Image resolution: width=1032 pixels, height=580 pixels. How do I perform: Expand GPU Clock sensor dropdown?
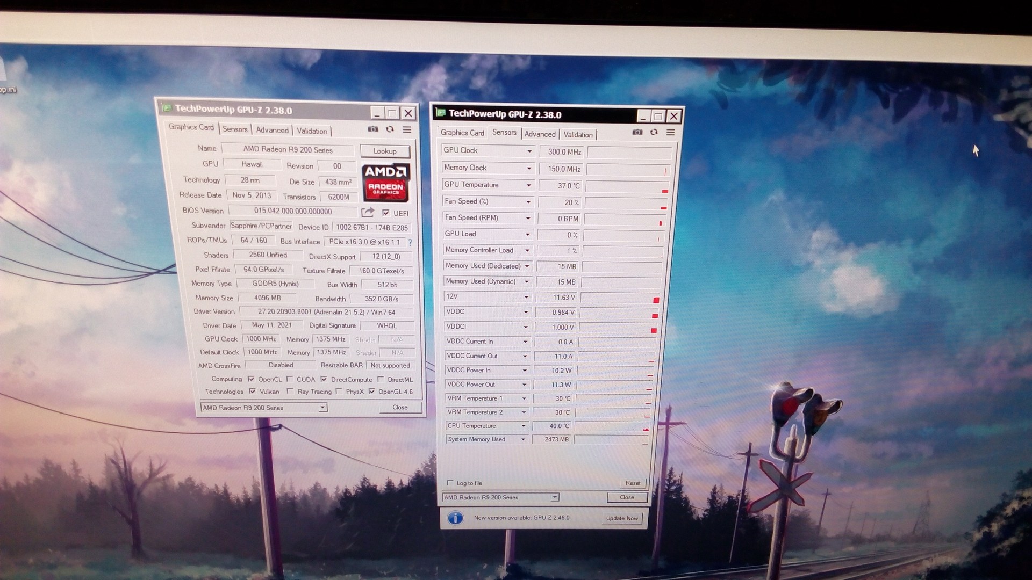[x=529, y=151]
